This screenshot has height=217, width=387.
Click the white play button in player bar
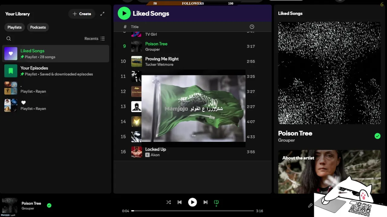point(192,202)
